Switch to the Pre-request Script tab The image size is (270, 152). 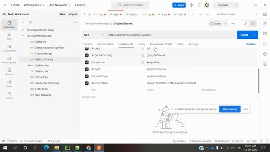tap(161, 44)
